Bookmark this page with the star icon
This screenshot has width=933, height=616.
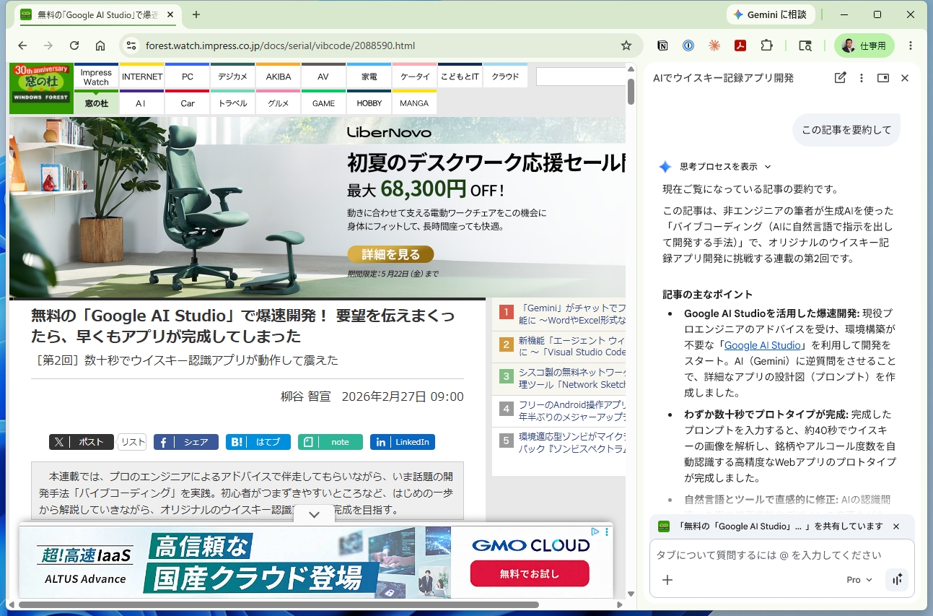626,45
